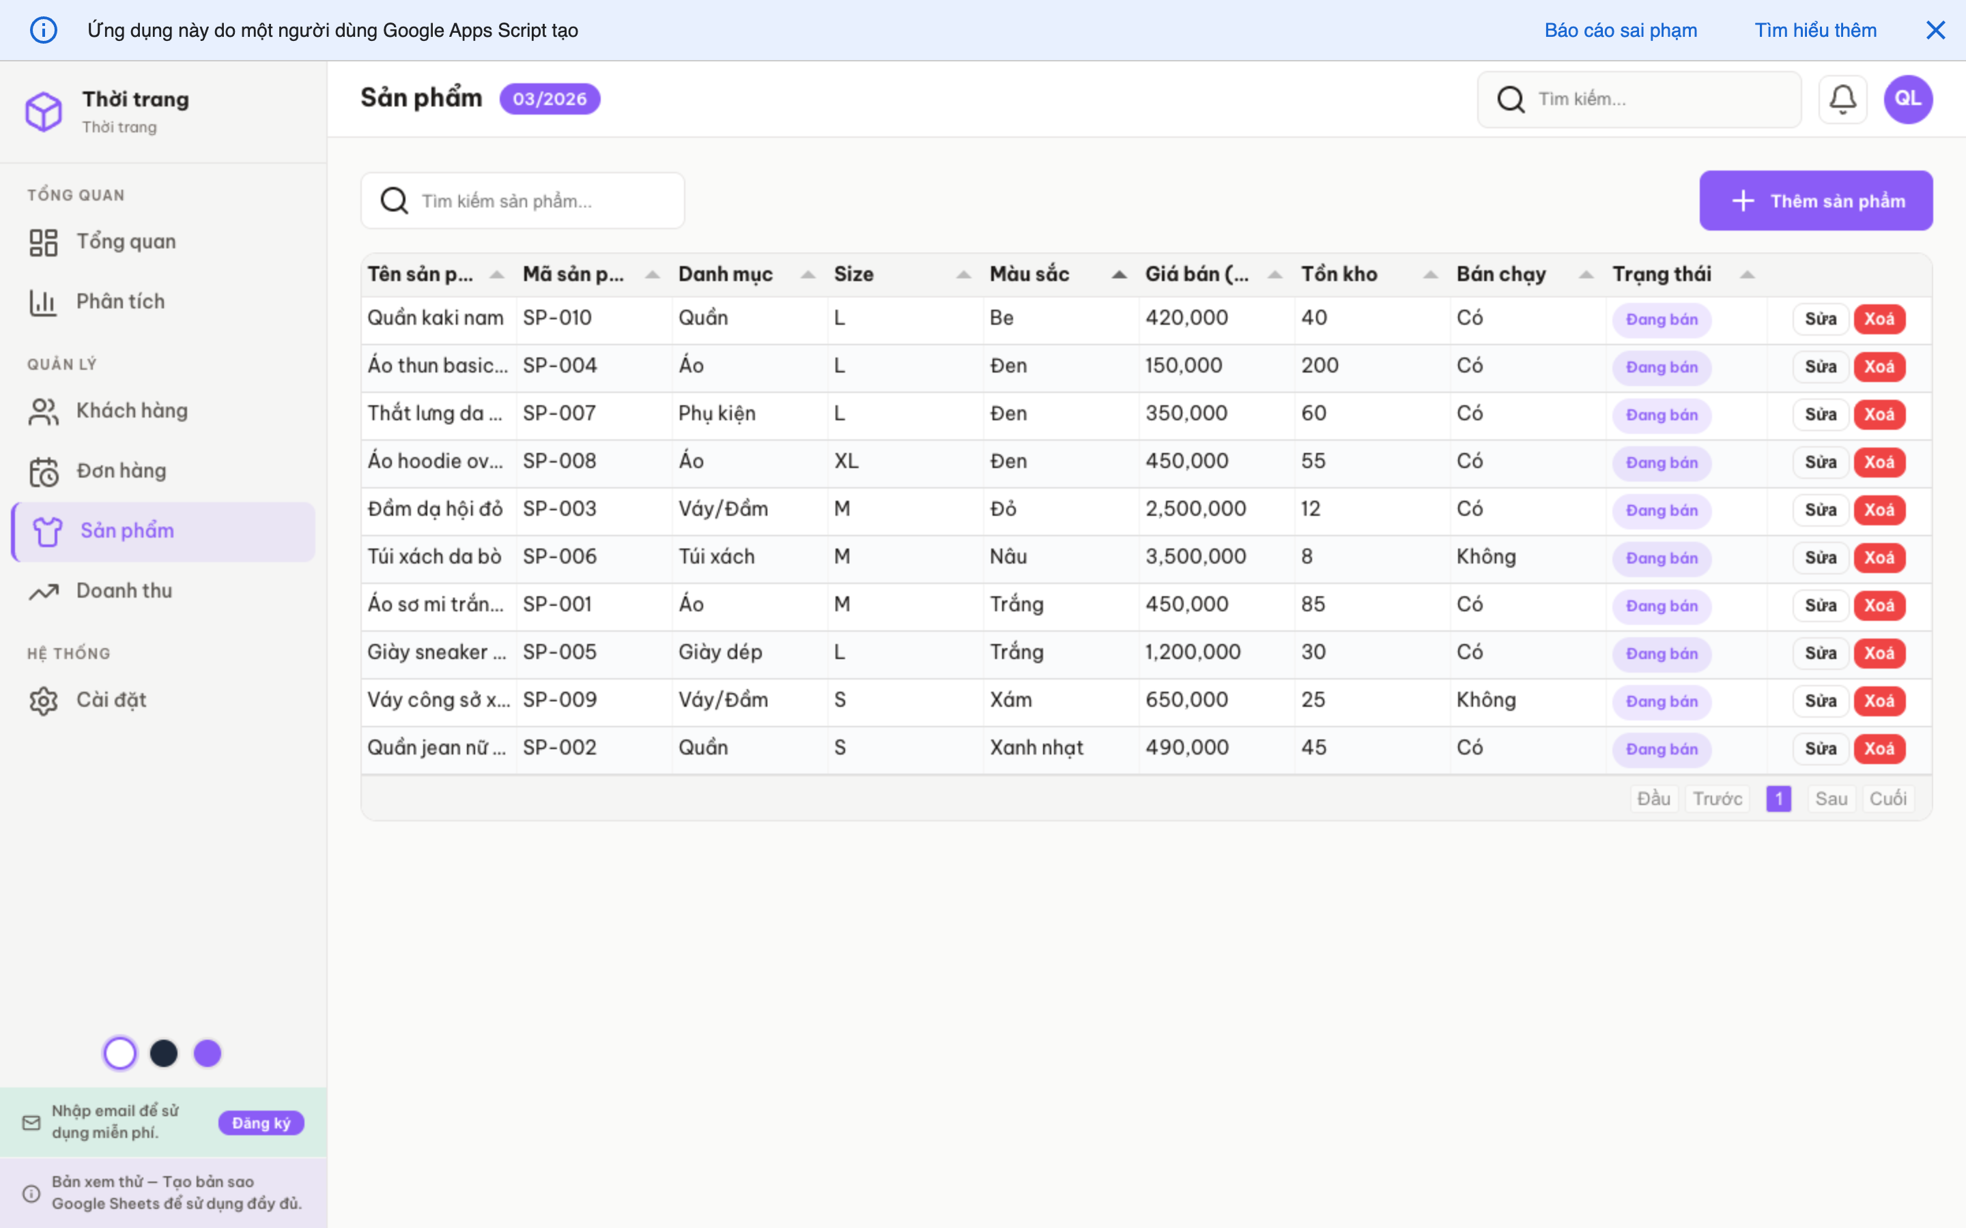Viewport: 1966px width, 1228px height.
Task: Click the Thêm sản phẩm button
Action: (x=1816, y=200)
